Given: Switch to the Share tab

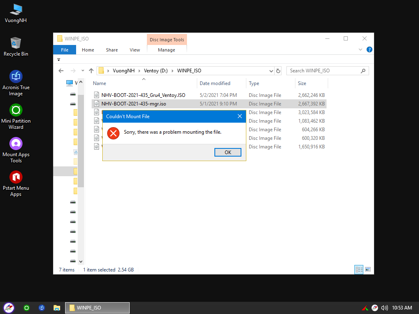Looking at the screenshot, I should click(x=112, y=50).
